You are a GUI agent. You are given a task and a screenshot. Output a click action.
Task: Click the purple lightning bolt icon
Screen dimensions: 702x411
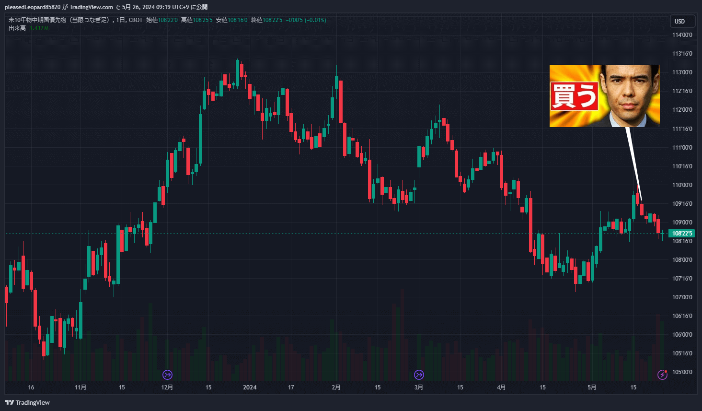tap(662, 375)
